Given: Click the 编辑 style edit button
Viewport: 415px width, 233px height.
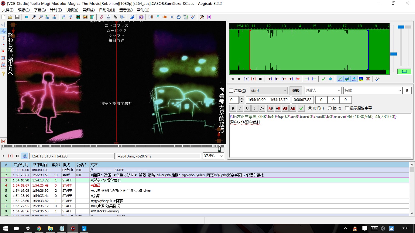Looking at the screenshot, I should tap(296, 90).
